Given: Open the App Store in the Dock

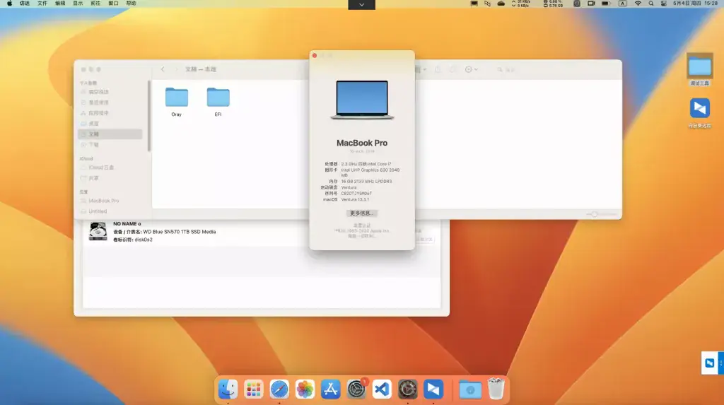Looking at the screenshot, I should tap(331, 389).
